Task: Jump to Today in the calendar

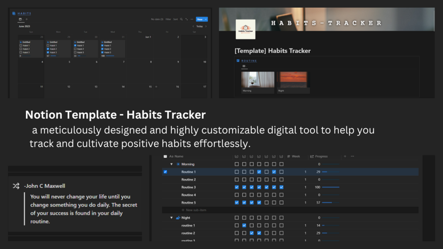Action: pyautogui.click(x=200, y=26)
